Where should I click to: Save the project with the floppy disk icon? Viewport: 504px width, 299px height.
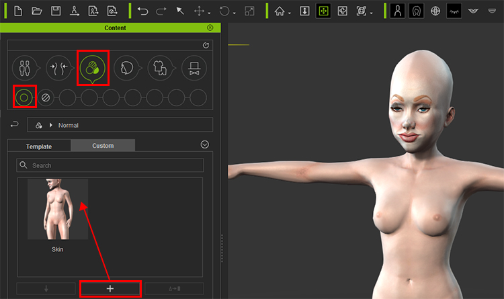point(56,11)
